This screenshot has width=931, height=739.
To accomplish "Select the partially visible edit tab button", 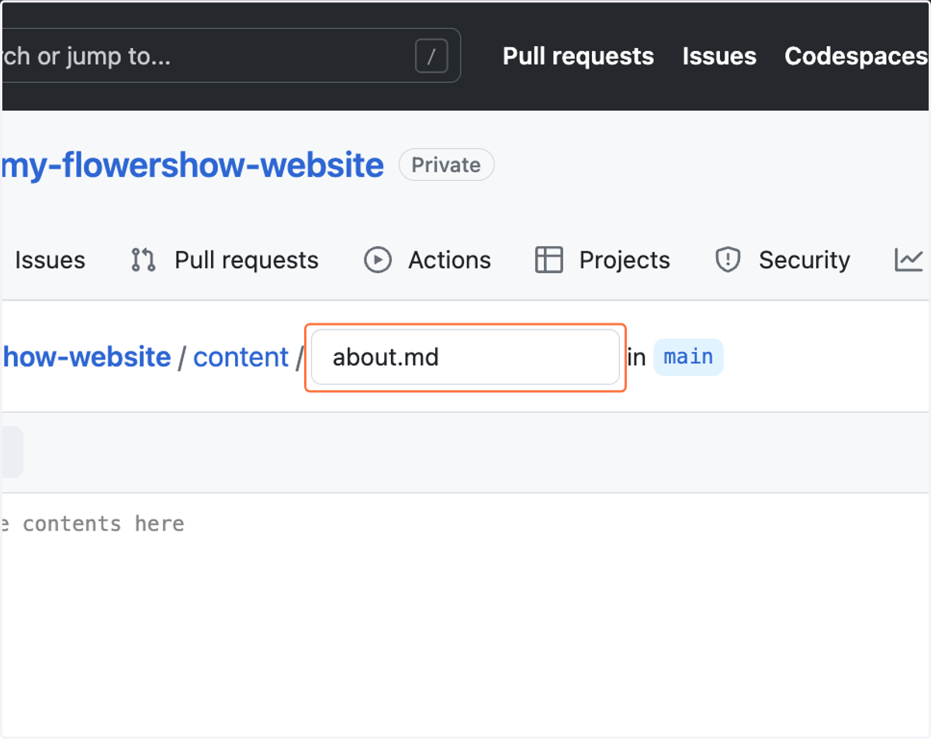I will pos(12,452).
